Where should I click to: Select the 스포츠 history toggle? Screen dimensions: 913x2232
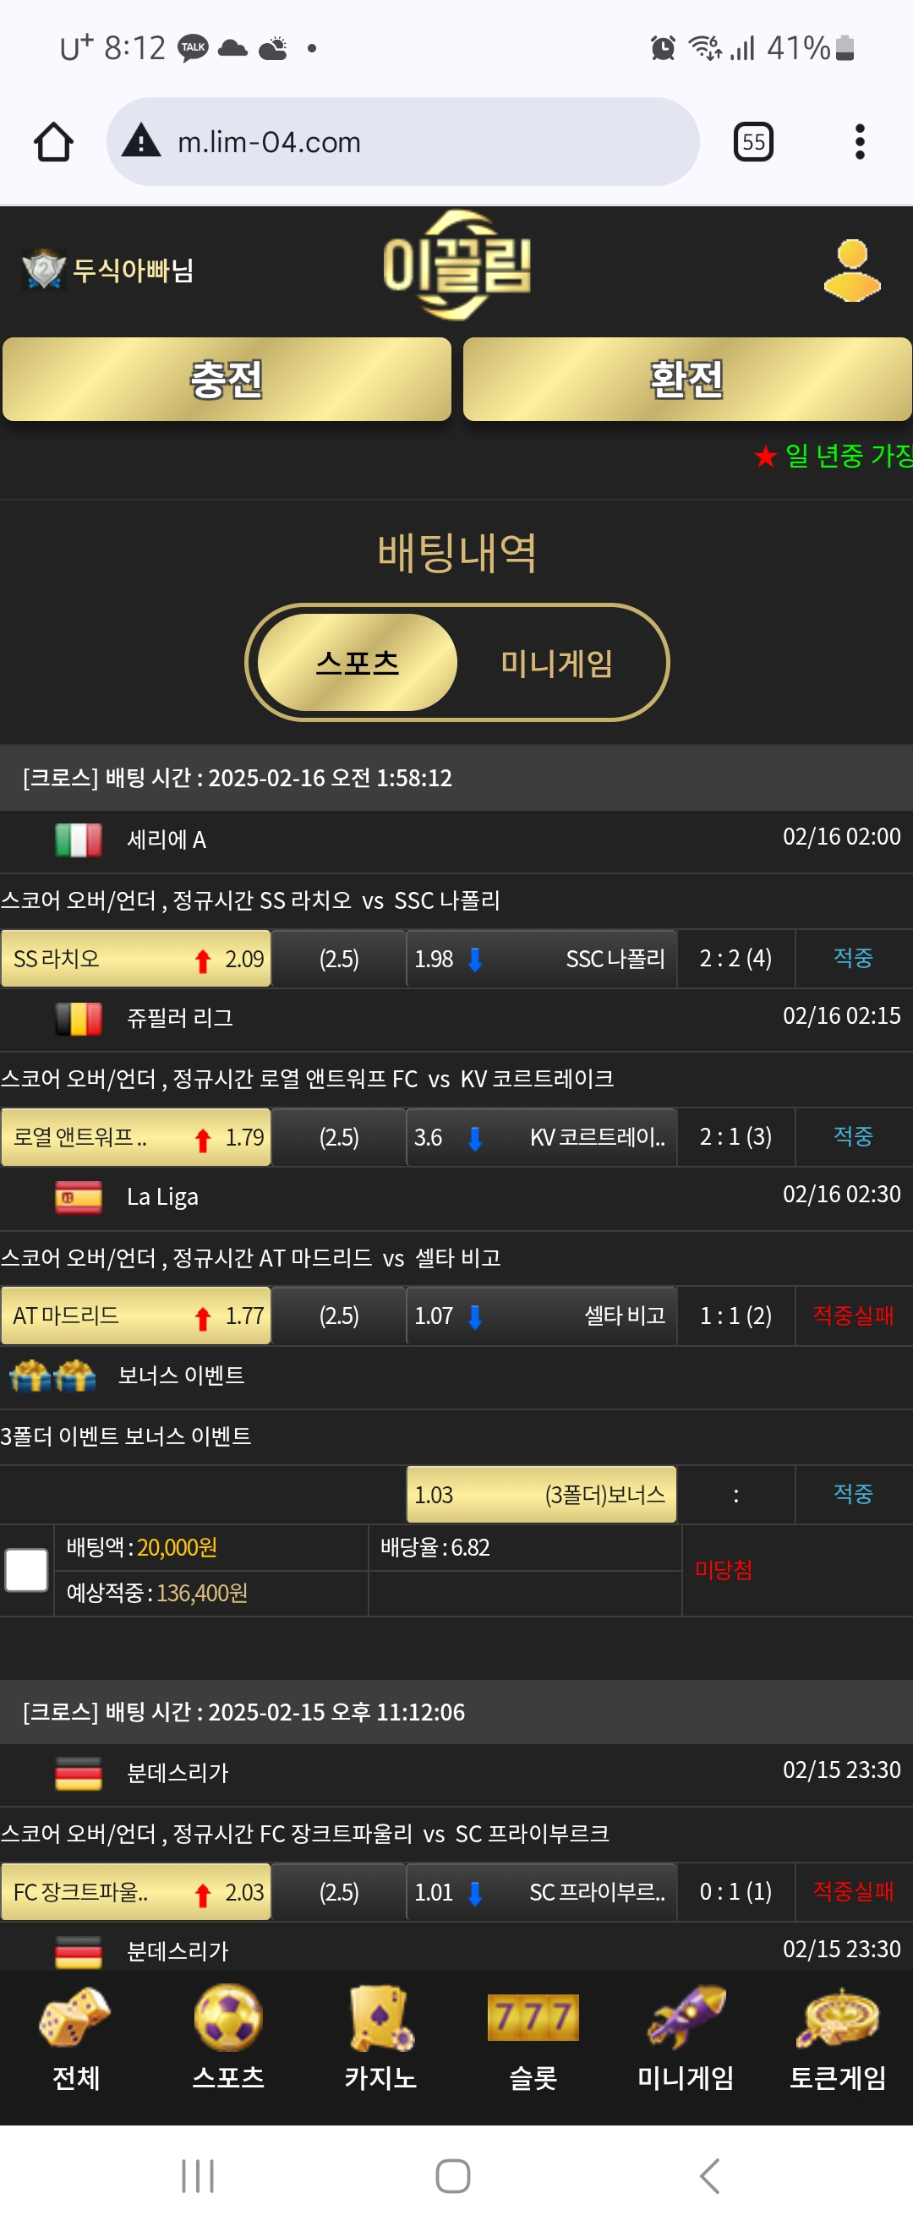coord(358,663)
